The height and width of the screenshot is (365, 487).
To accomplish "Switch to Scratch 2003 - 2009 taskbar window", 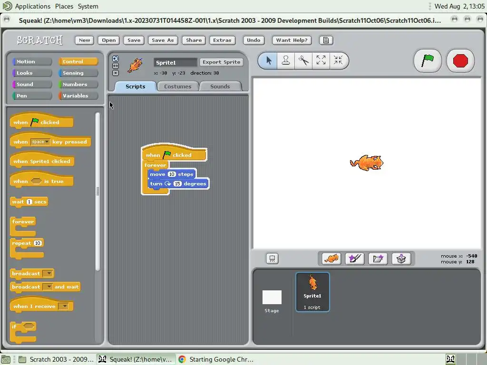I will [x=56, y=359].
